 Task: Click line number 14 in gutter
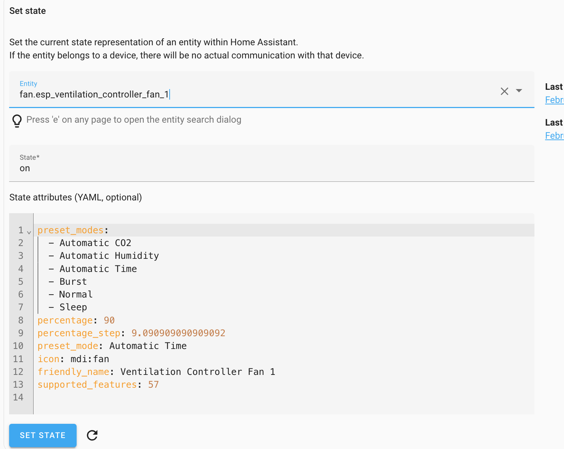tap(18, 397)
